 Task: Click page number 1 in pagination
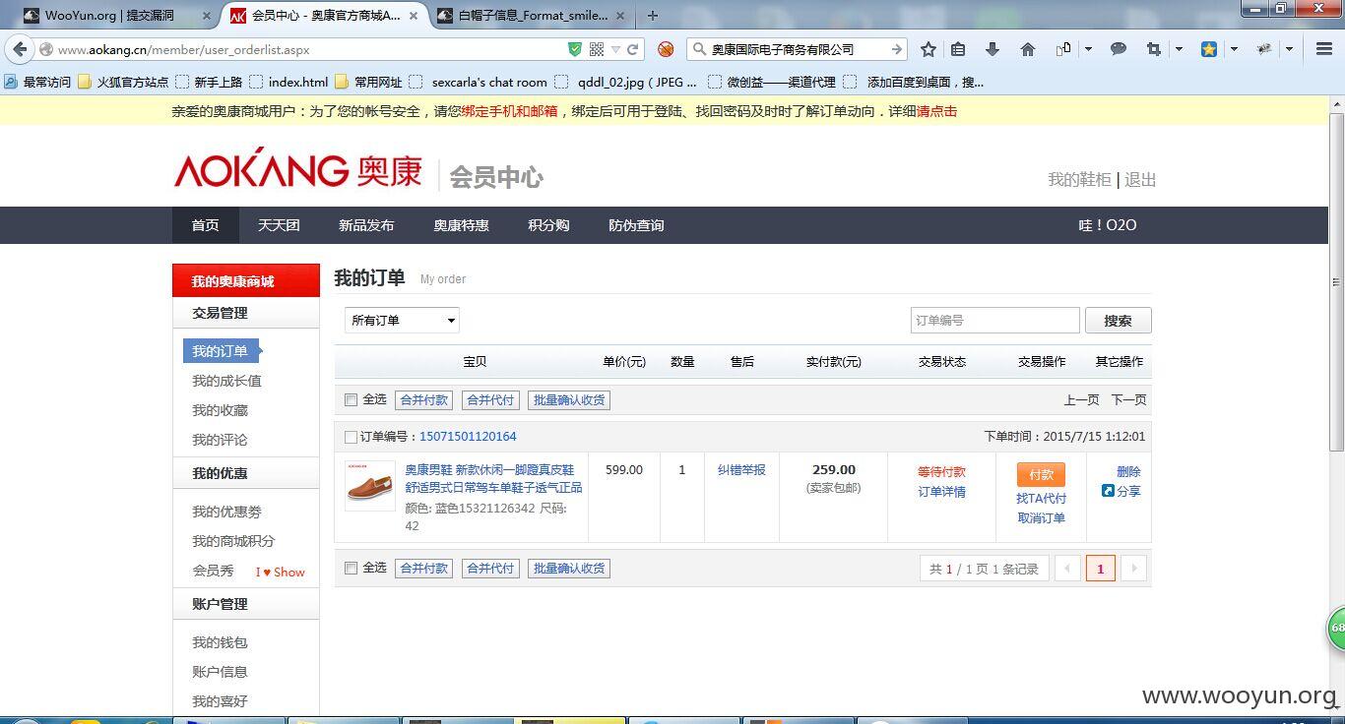point(1100,569)
